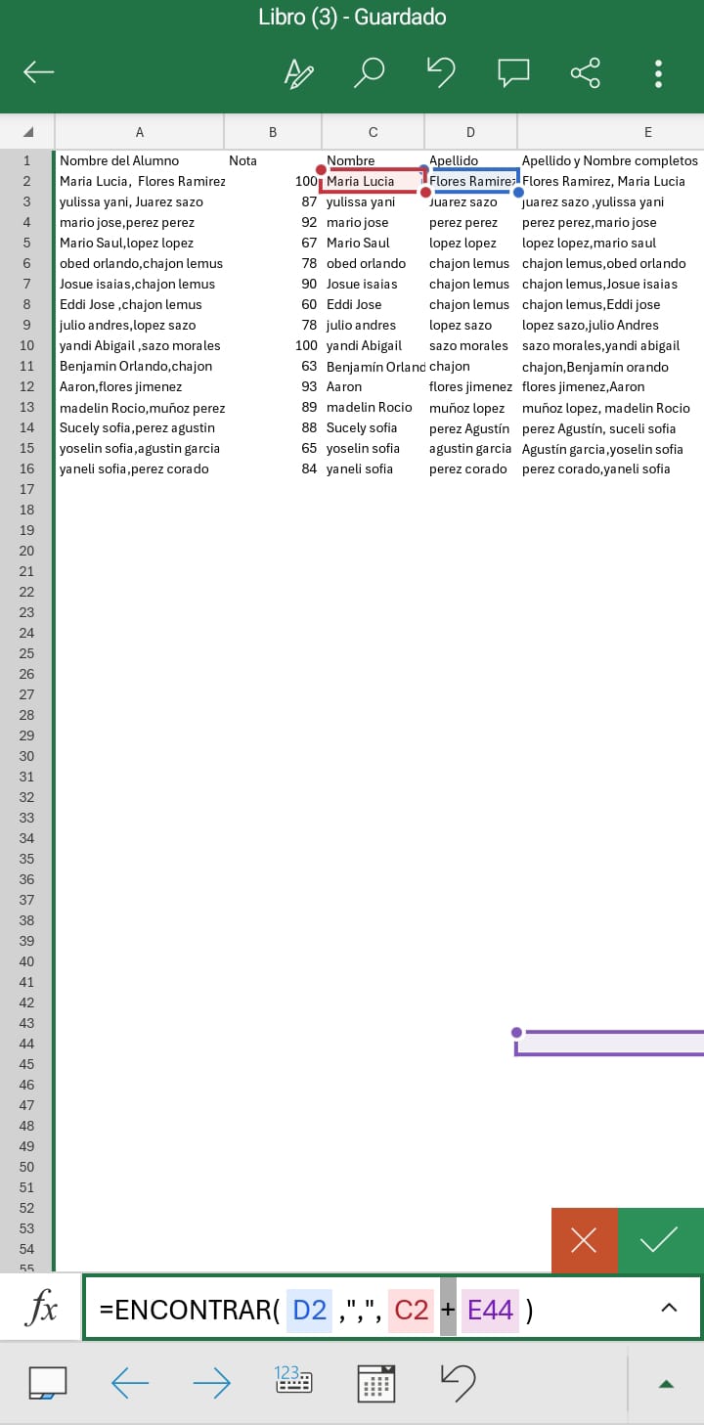
Task: Confirm formula with green checkmark
Action: click(660, 1240)
